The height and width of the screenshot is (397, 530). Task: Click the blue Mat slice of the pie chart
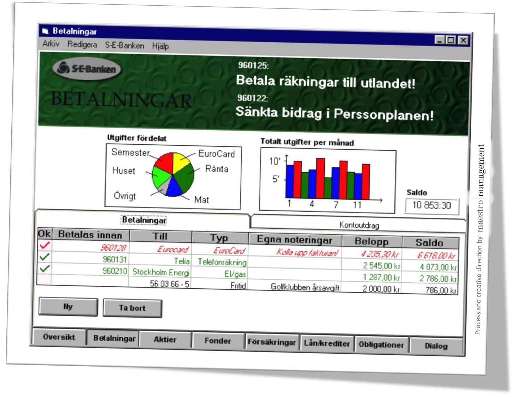[174, 187]
